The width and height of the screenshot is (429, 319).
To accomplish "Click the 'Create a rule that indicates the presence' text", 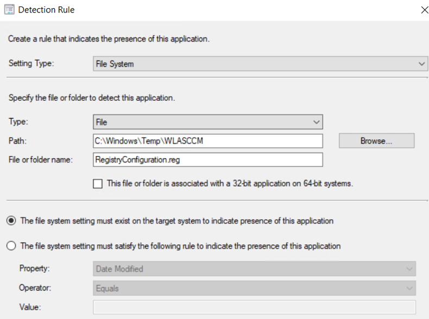I will 109,39.
